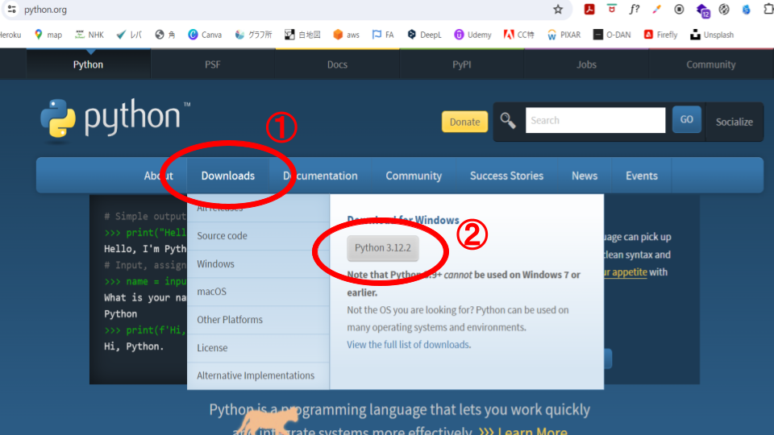Open the Unsplash bookmark
774x435 pixels.
pyautogui.click(x=712, y=35)
